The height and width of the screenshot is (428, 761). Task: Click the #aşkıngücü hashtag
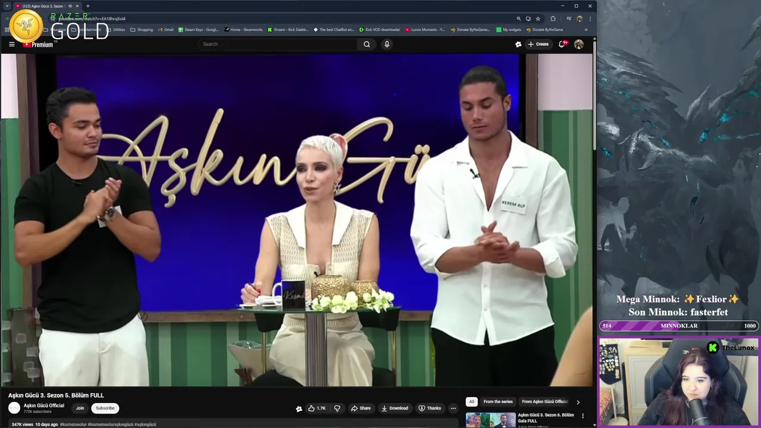click(x=145, y=424)
